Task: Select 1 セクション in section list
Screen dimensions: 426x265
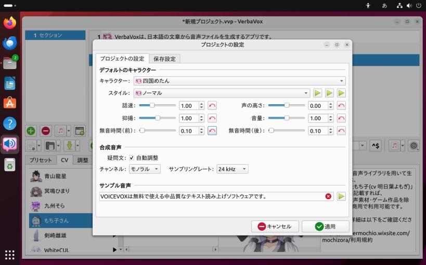Action: pos(56,35)
